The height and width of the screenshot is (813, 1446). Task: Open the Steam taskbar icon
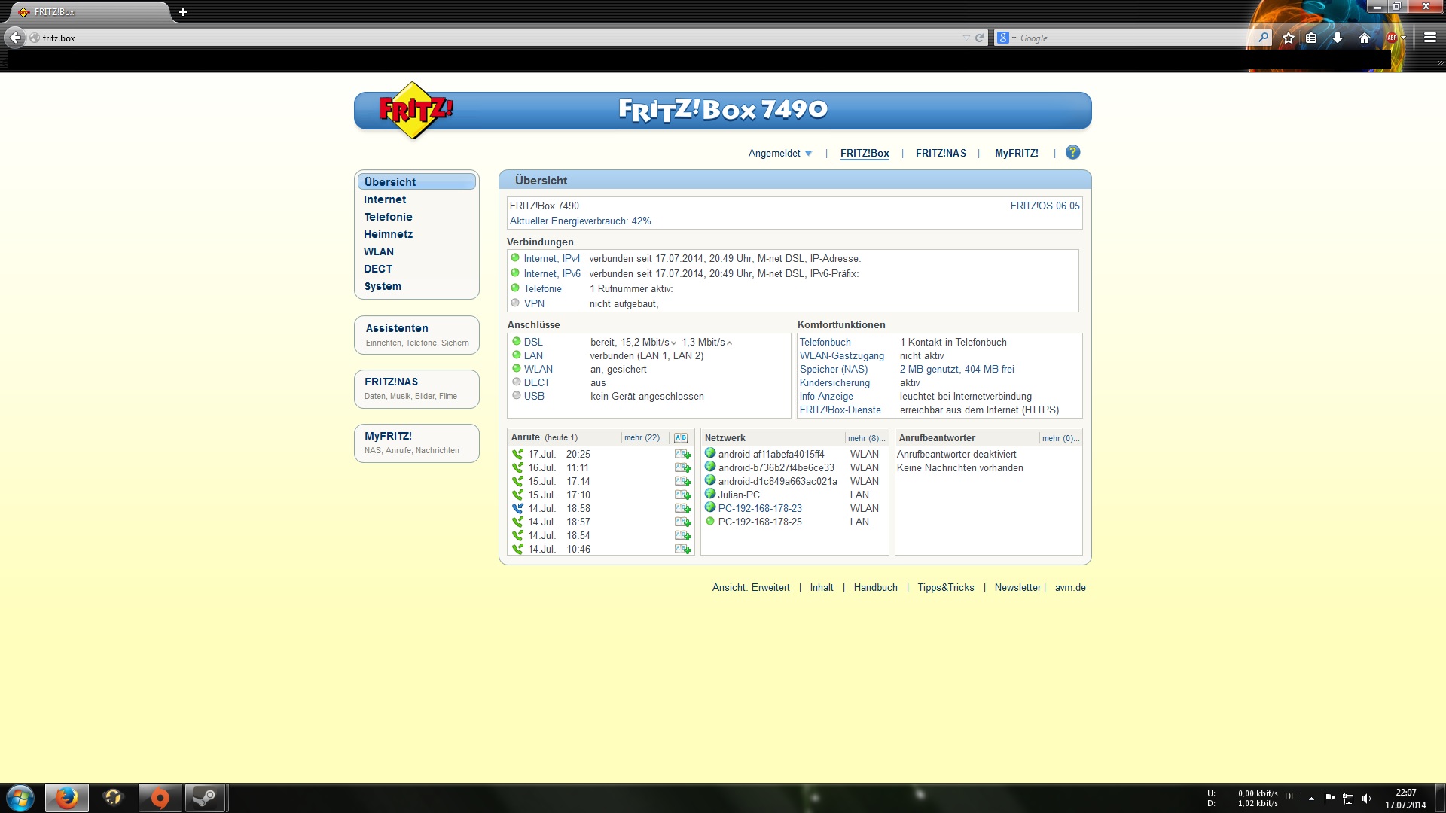point(205,798)
